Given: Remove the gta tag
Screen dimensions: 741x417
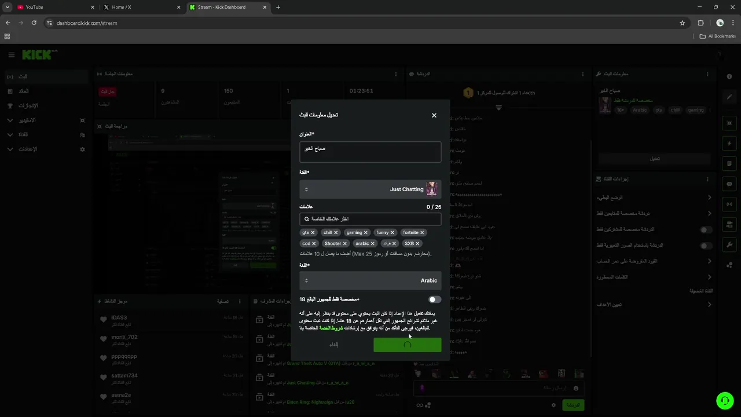Looking at the screenshot, I should click(313, 233).
